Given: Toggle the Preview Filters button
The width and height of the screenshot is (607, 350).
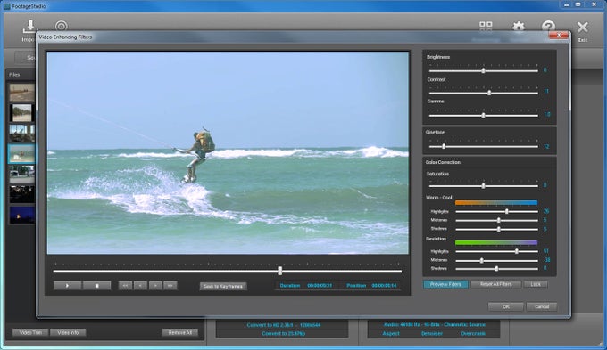Looking at the screenshot, I should (x=445, y=284).
